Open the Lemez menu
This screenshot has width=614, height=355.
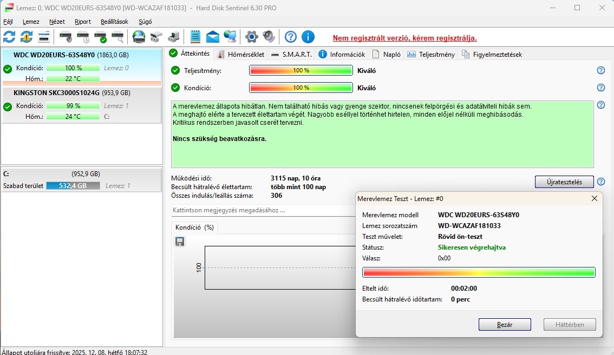point(31,22)
